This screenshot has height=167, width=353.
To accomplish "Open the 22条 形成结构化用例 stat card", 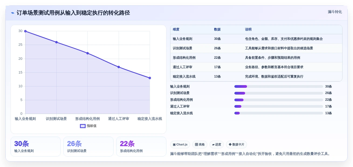I will (x=141, y=147).
